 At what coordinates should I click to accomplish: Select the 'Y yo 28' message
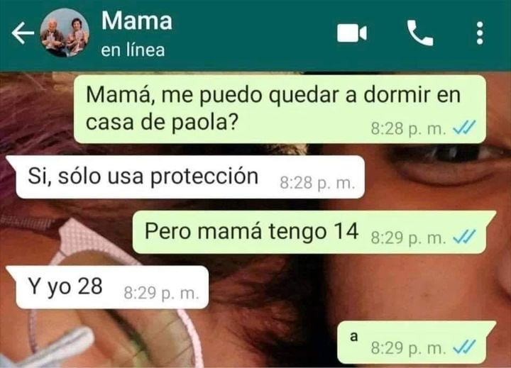[x=108, y=287]
